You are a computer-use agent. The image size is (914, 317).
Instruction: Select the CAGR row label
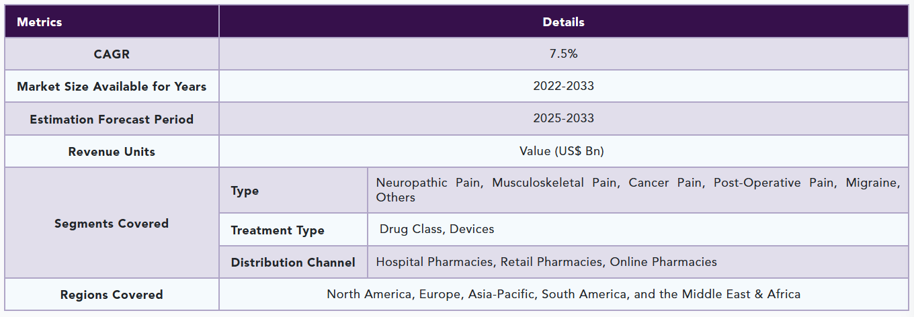pyautogui.click(x=112, y=54)
